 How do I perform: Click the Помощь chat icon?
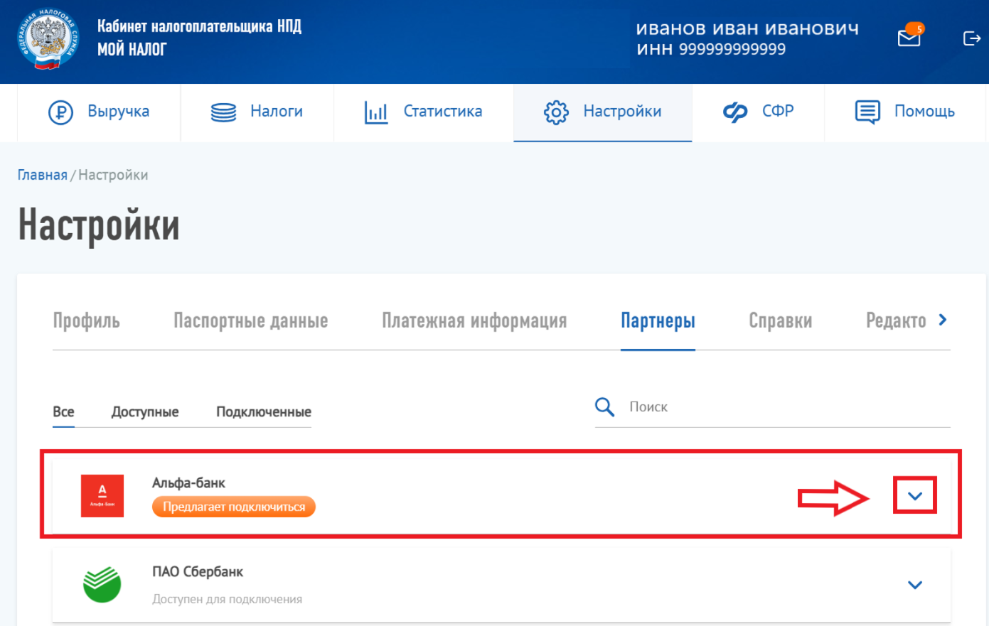coord(867,112)
